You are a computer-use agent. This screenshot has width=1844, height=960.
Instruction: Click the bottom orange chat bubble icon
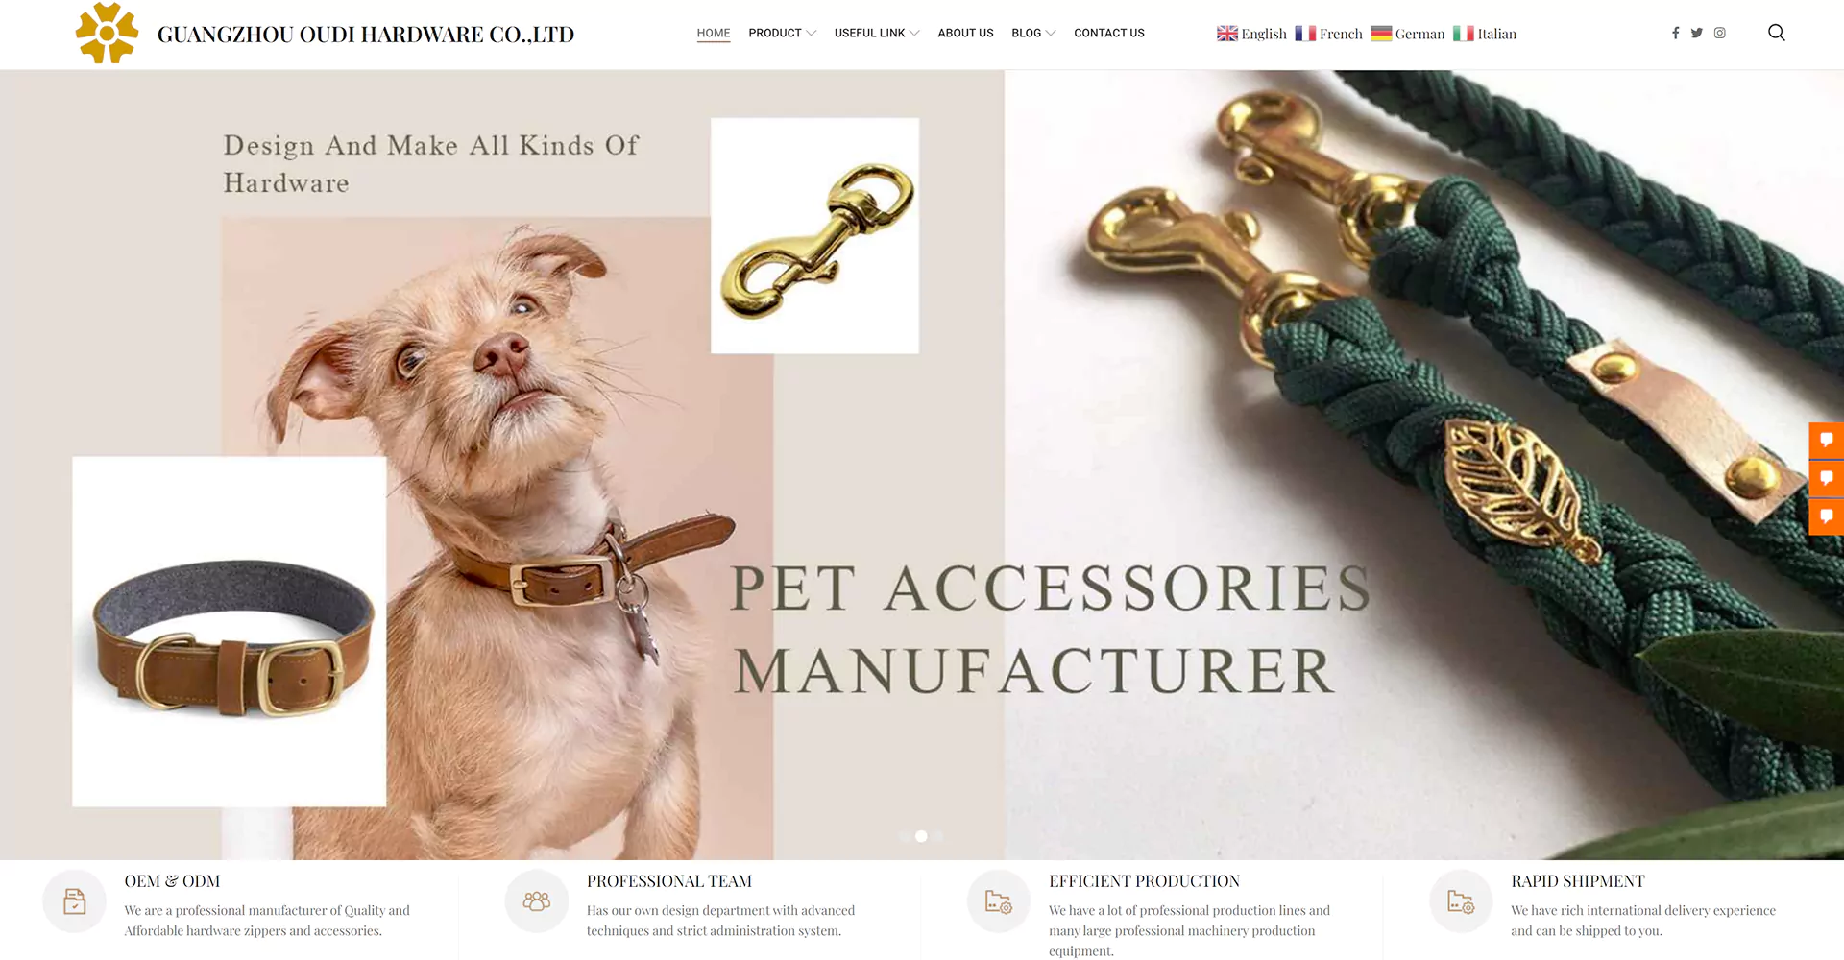[1826, 516]
